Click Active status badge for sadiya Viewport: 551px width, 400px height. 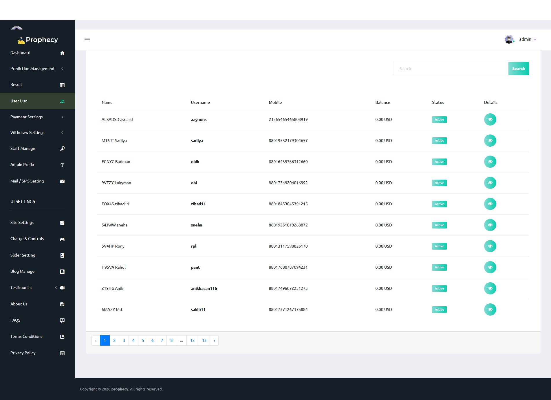click(x=439, y=141)
